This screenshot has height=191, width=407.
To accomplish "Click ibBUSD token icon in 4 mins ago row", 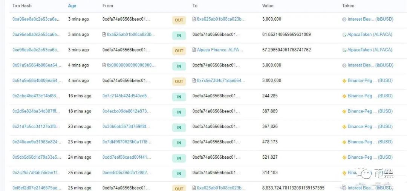I will click(x=344, y=65).
